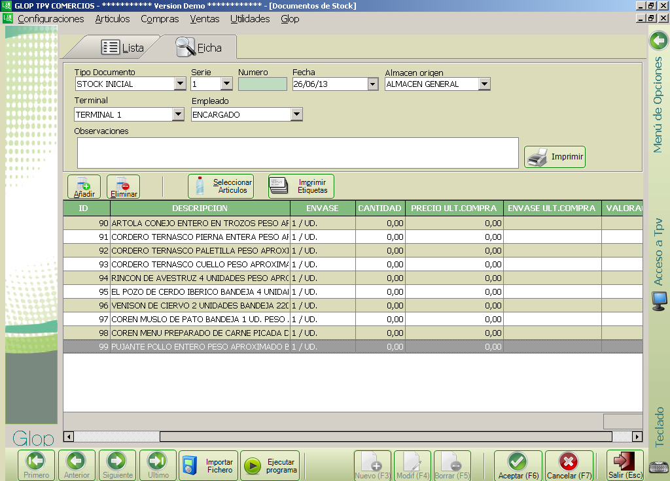The width and height of the screenshot is (670, 481).
Task: Open Glop menu
Action: click(x=290, y=19)
